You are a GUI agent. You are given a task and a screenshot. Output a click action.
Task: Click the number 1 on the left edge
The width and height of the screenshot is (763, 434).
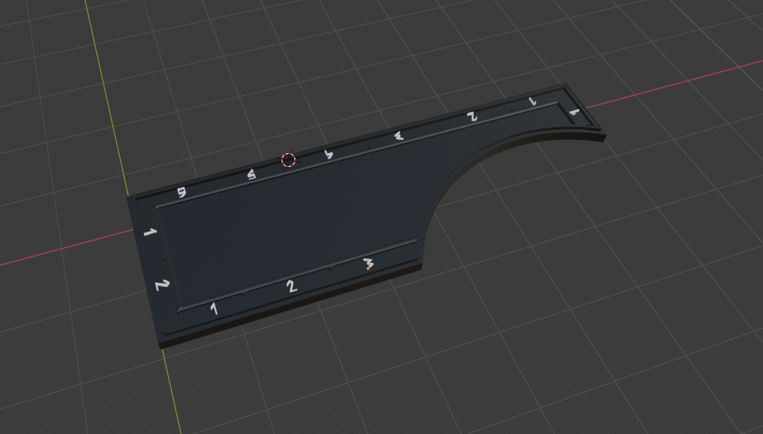(x=149, y=233)
